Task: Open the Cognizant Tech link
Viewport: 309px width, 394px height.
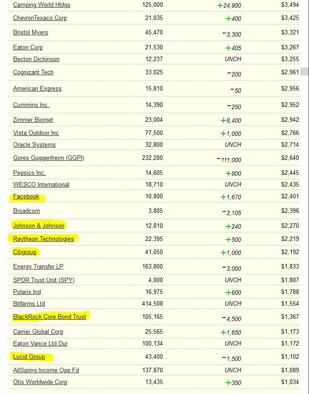Action: (33, 72)
